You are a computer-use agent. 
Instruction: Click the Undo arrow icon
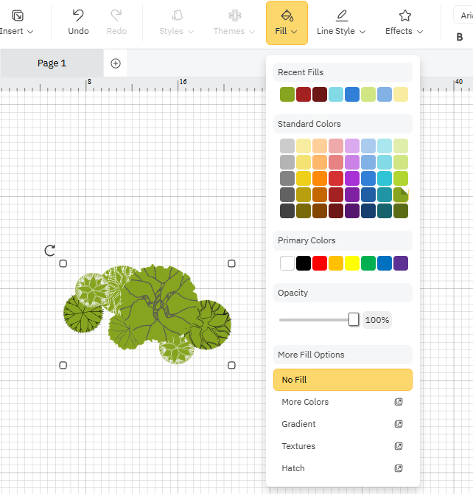pos(78,15)
